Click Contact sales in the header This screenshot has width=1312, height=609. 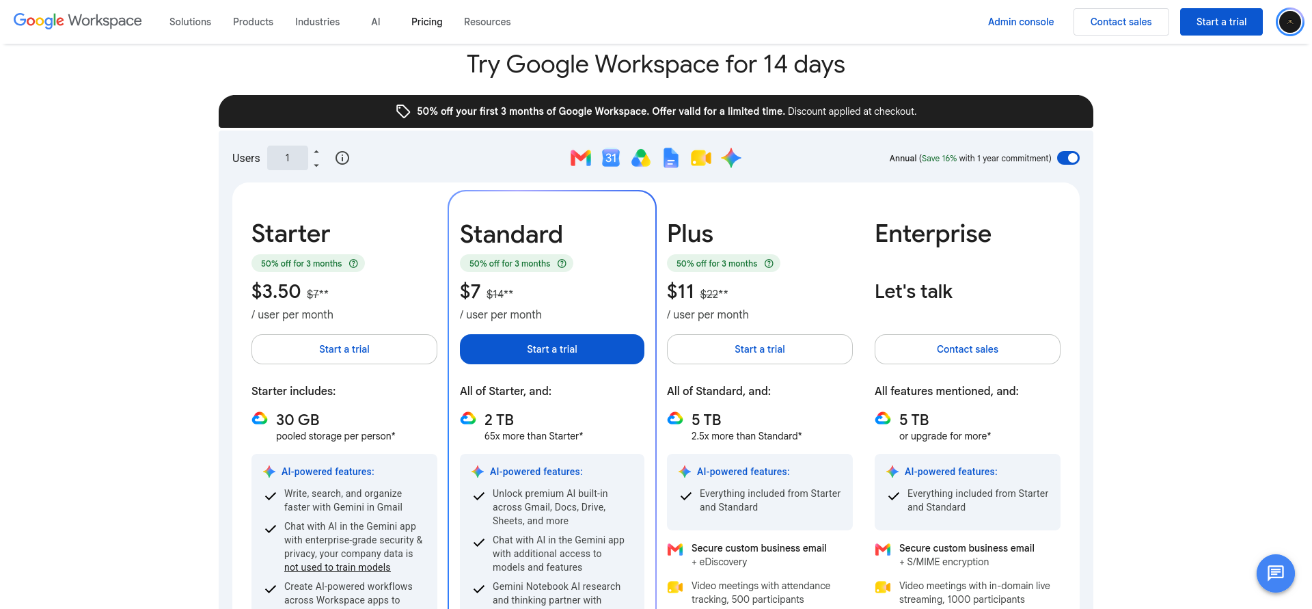pyautogui.click(x=1121, y=22)
